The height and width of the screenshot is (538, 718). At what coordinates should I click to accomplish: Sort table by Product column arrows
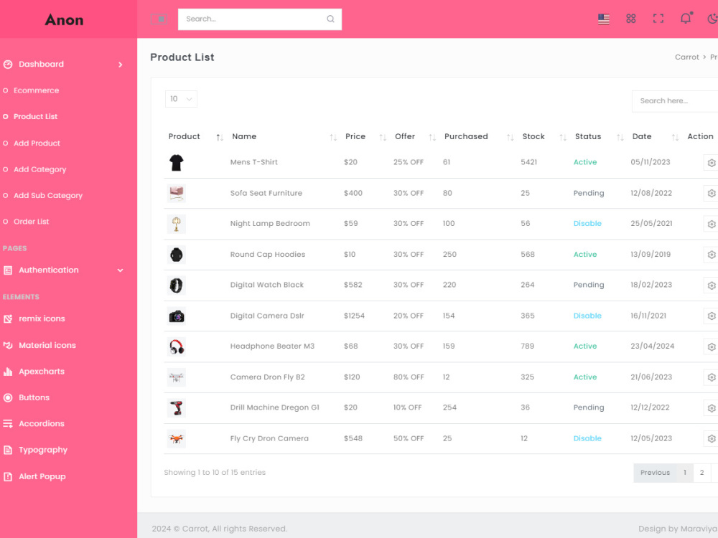pos(219,137)
